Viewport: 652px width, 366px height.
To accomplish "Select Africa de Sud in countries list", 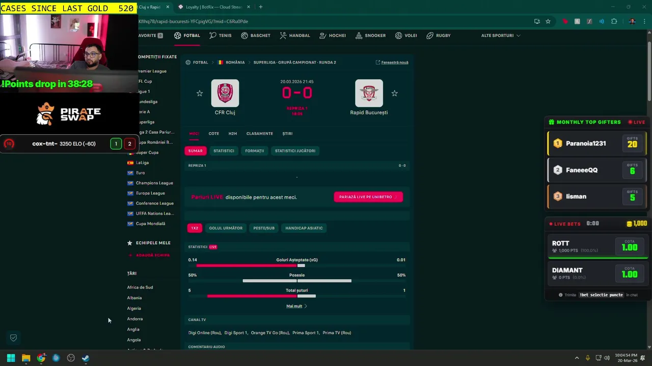I will (x=140, y=287).
